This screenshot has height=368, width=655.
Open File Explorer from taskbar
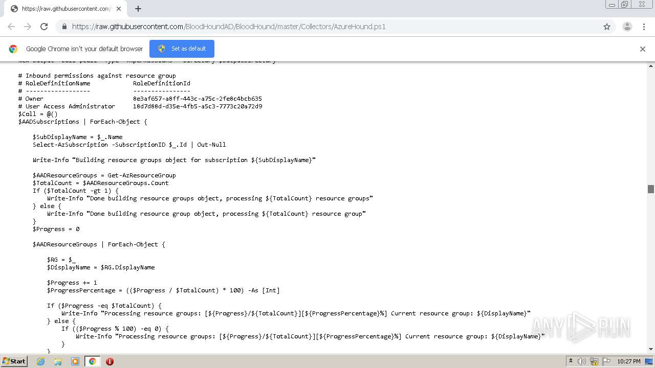coord(58,361)
